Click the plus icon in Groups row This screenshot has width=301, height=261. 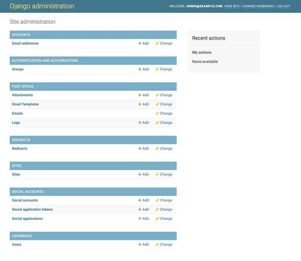(x=140, y=69)
